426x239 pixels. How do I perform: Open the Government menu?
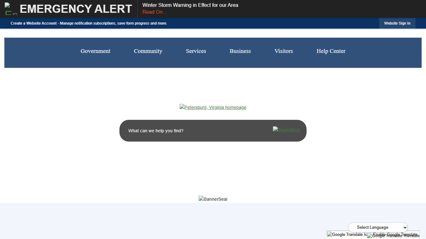[x=95, y=51]
